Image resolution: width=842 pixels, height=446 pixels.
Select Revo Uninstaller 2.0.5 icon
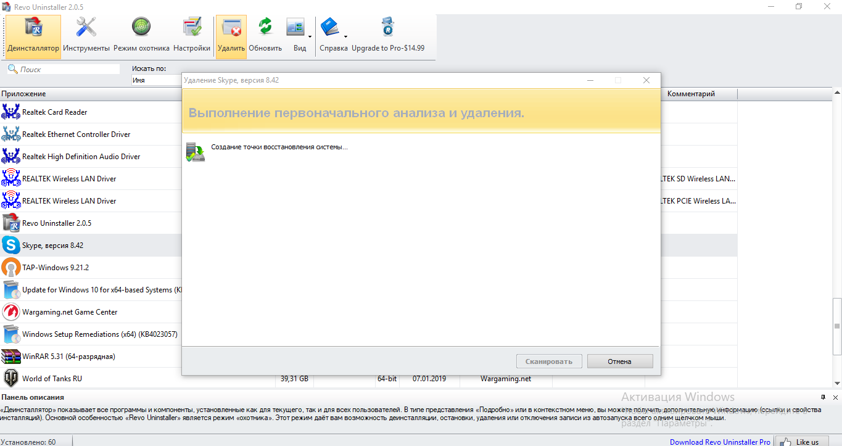point(11,223)
